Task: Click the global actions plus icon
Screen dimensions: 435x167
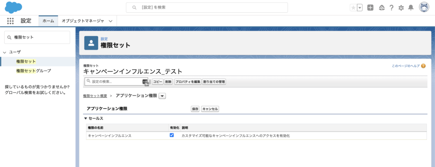Action: point(370,8)
